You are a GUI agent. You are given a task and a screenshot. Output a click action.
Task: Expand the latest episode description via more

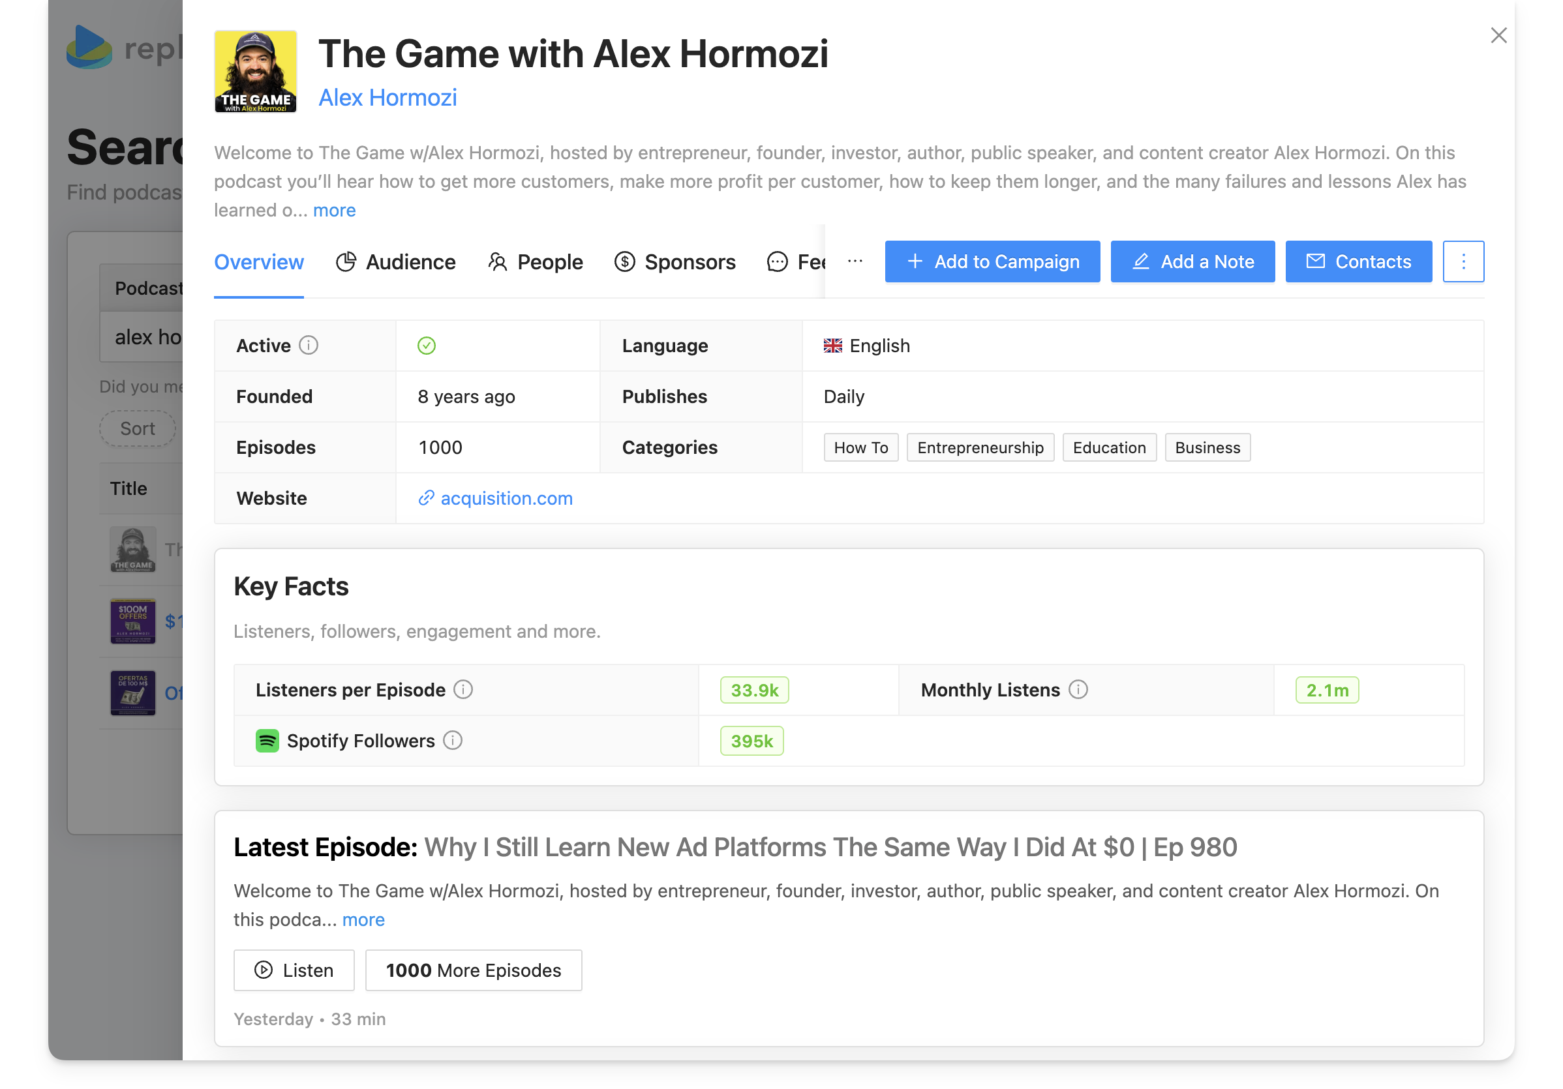[363, 919]
